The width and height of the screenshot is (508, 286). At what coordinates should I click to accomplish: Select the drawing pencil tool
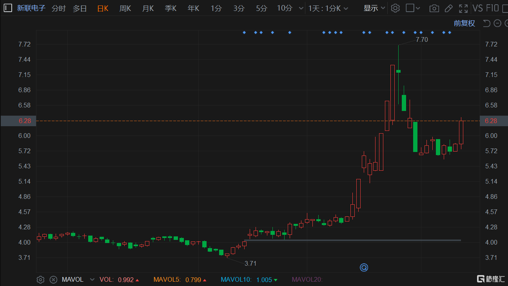[x=449, y=8]
